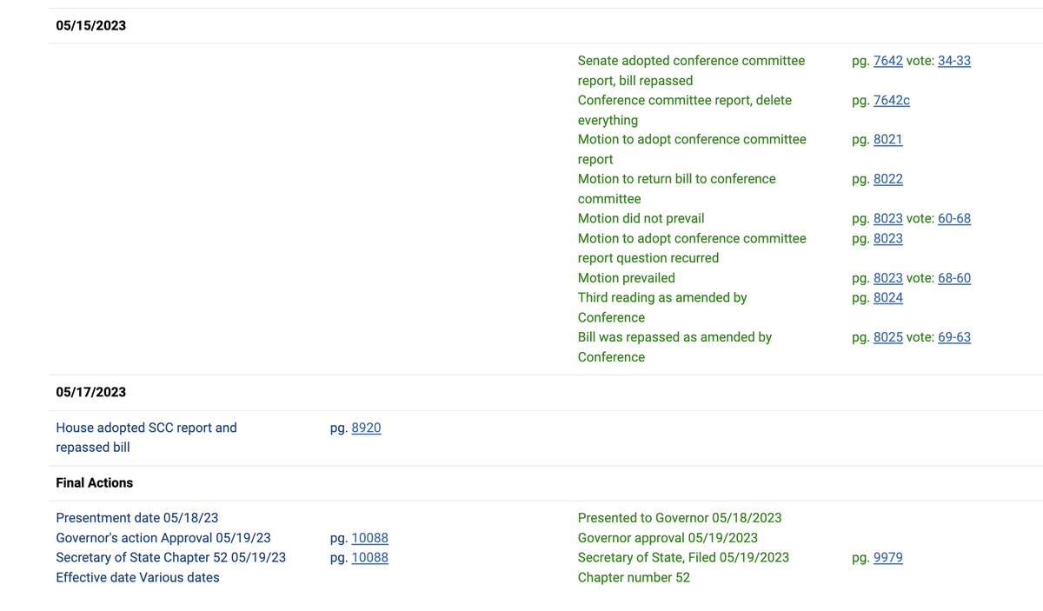Open page 8025 bill repassed link
1043x611 pixels.
(x=887, y=337)
